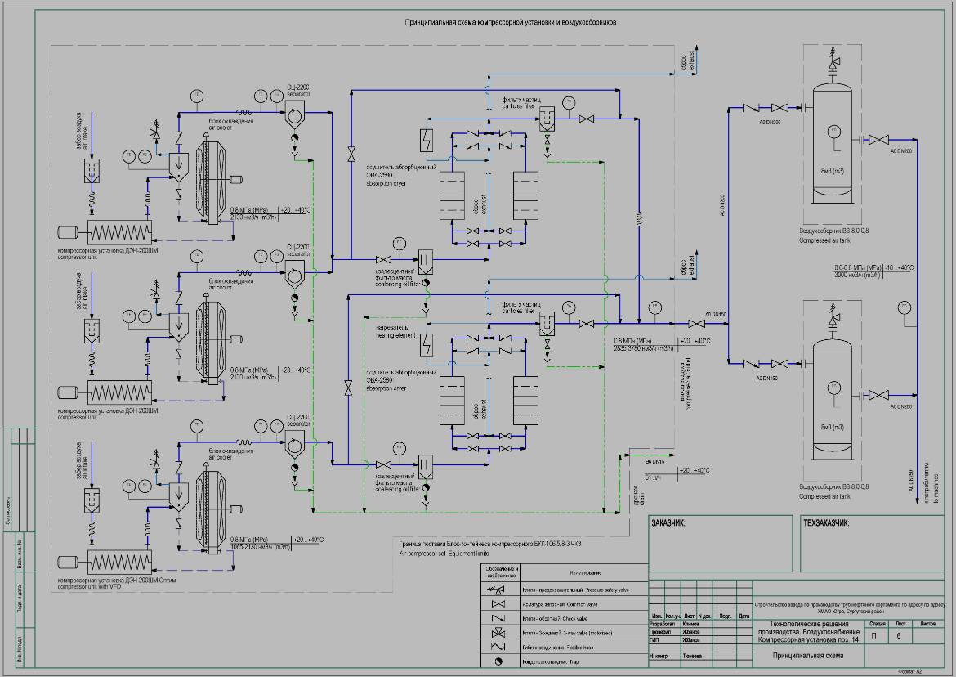956x677 pixels.
Task: Click the Flexible hose legend symbol
Action: (x=499, y=648)
